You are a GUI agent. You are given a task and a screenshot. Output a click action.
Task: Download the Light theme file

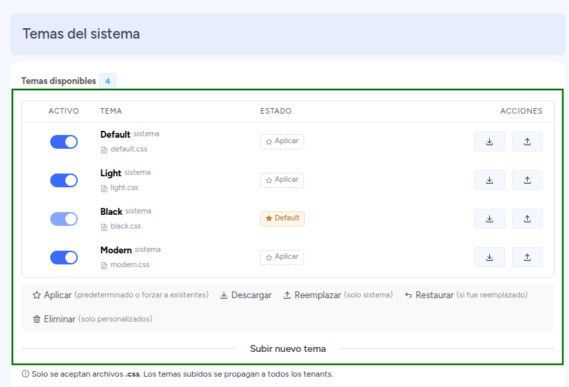tap(489, 180)
